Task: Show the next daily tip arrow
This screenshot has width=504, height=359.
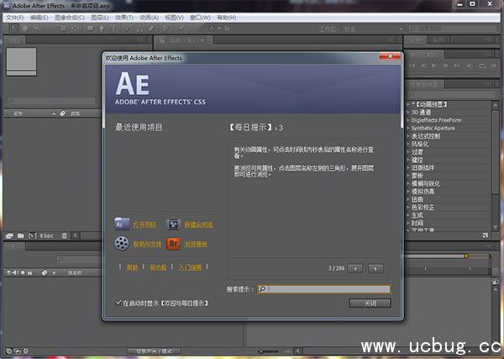Action: (375, 268)
